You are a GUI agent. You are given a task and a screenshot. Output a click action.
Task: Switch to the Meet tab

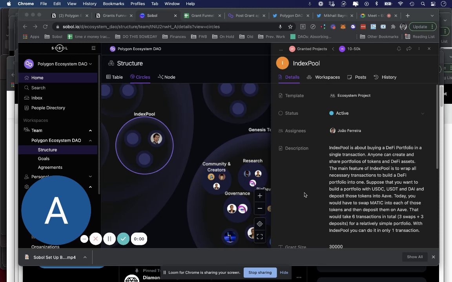coord(378,16)
